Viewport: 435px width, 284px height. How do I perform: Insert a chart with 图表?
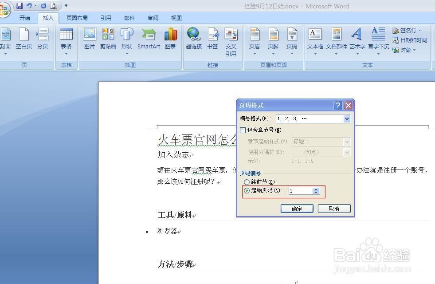171,39
